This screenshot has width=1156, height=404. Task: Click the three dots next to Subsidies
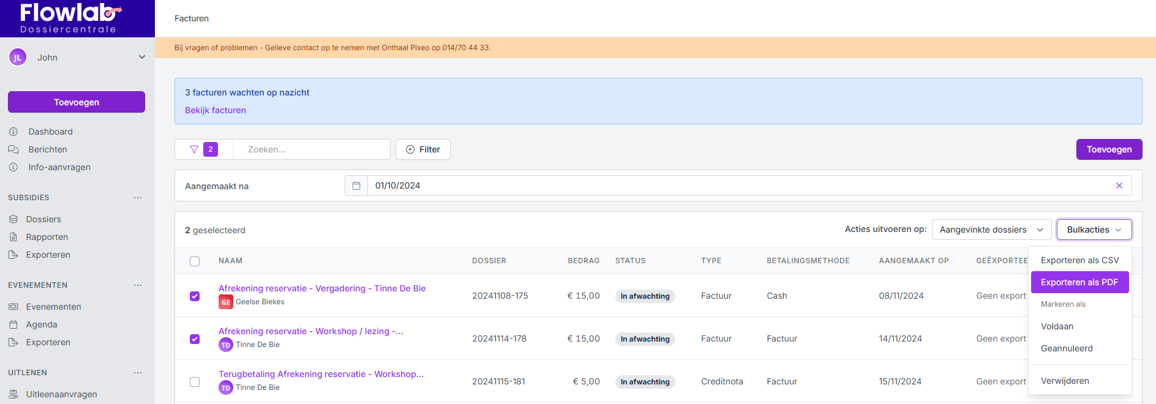click(x=138, y=198)
